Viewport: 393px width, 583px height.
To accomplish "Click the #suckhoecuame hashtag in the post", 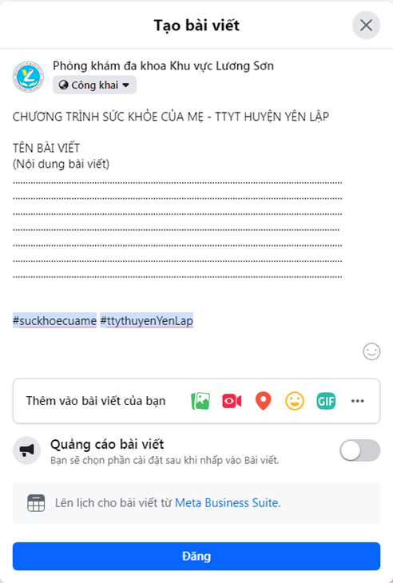I will pos(54,320).
